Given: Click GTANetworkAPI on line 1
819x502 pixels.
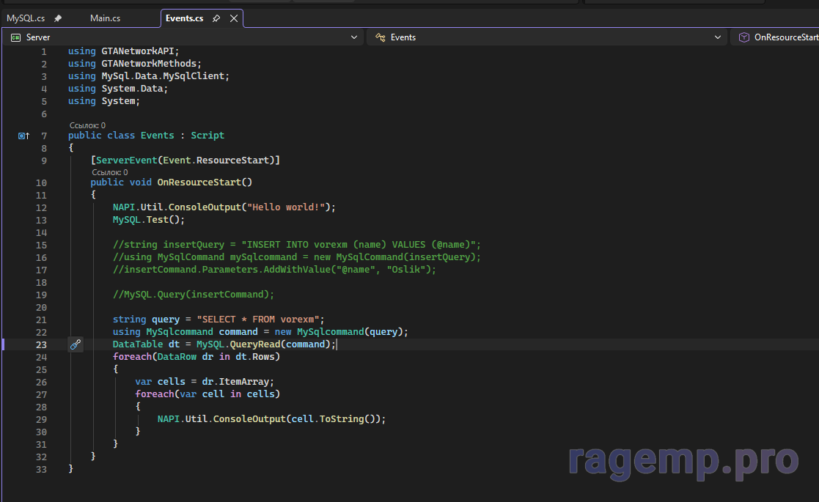Looking at the screenshot, I should coord(137,51).
